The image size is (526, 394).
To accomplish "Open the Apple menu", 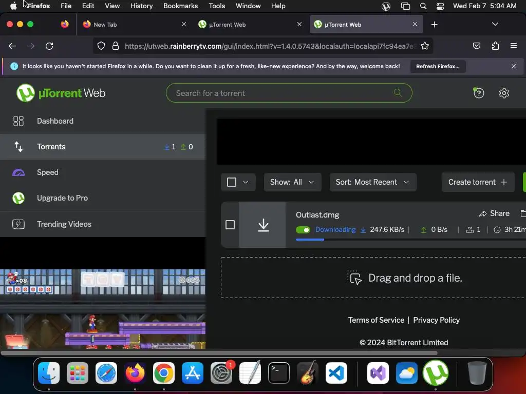I will [13, 6].
